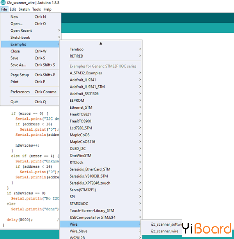Image resolution: width=234 pixels, height=239 pixels.
Task: Open the i2c_scanner_wire example sketch
Action: 165,231
